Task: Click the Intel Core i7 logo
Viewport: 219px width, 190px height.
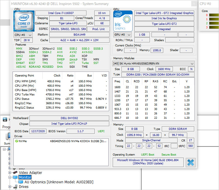Action: click(x=24, y=21)
